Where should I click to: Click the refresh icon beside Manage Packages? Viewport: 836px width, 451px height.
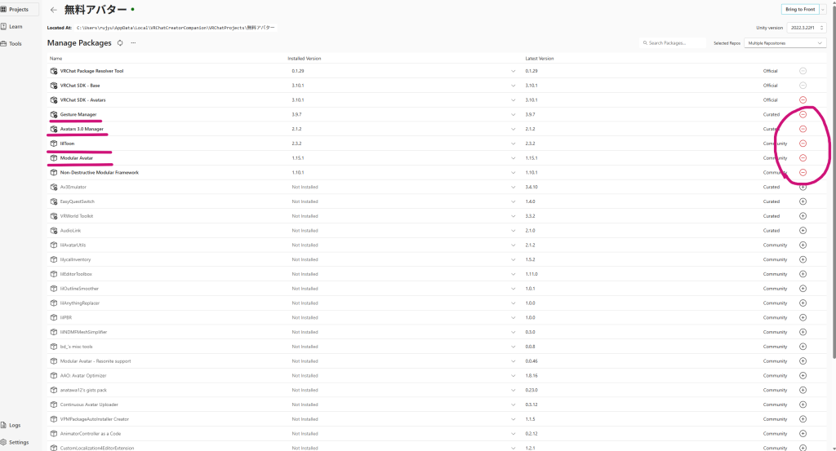coord(120,42)
